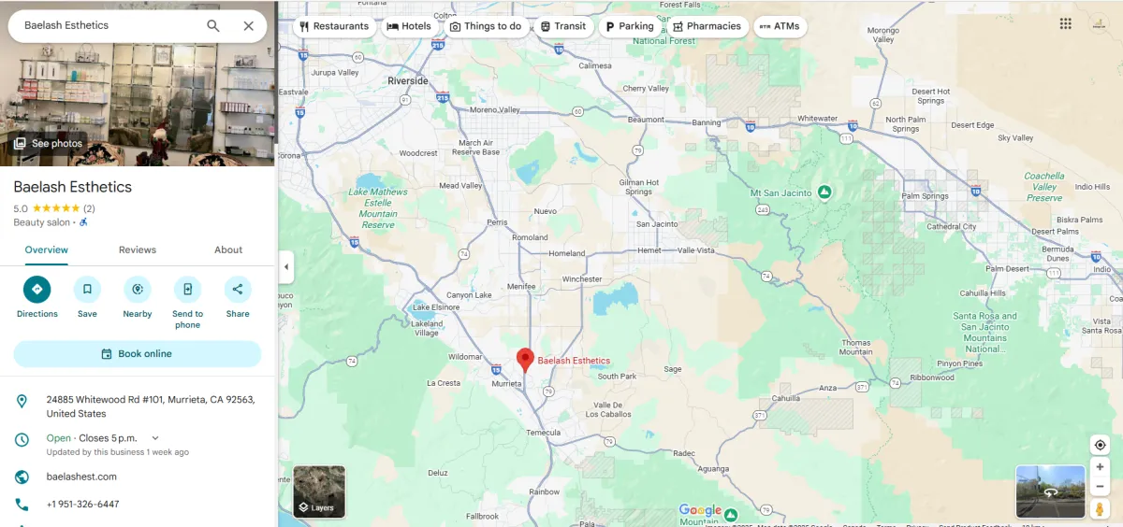The height and width of the screenshot is (527, 1123).
Task: Open the Street View preview thumbnail
Action: [1050, 491]
